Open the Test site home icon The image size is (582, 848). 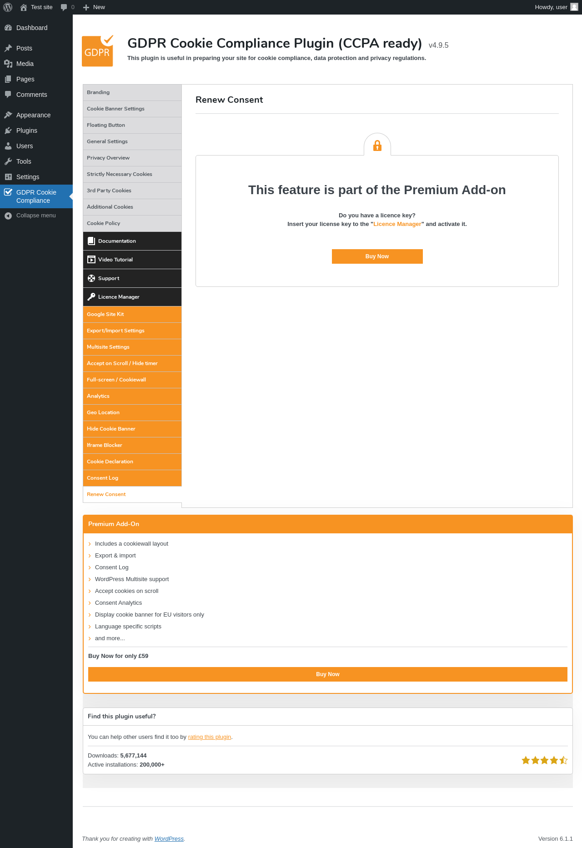[24, 7]
